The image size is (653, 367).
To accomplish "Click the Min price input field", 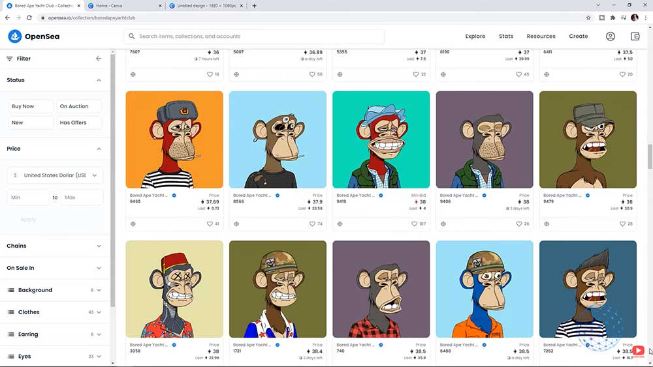I will click(28, 198).
